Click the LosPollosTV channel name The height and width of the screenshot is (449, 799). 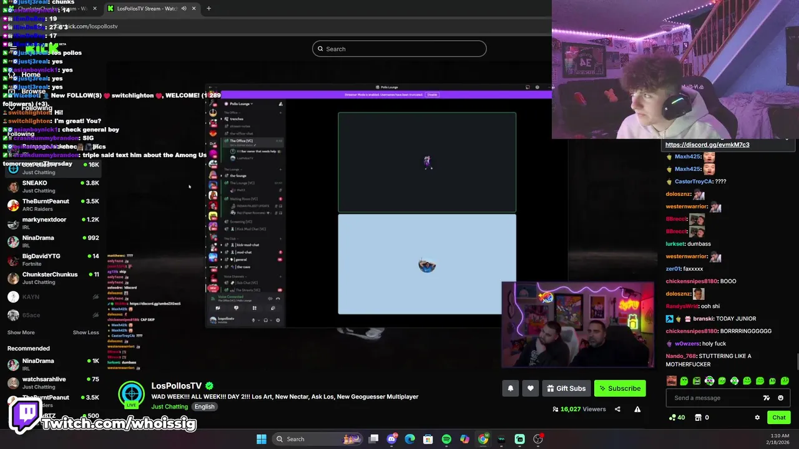(177, 385)
